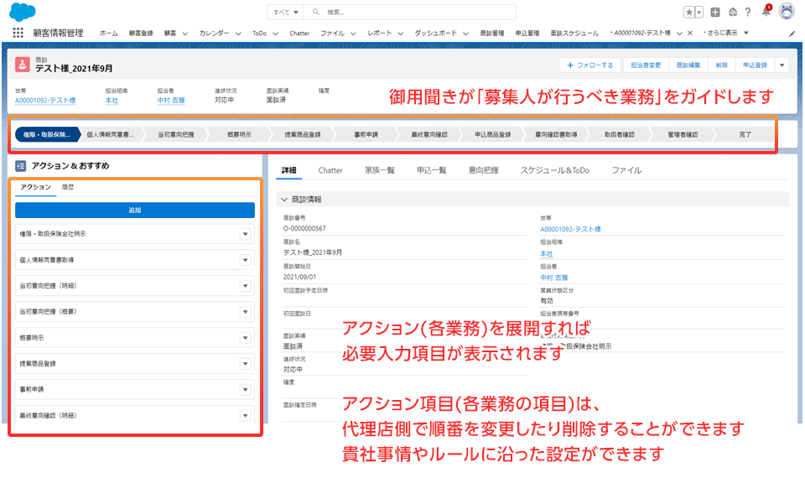
Task: View notifications via the bell icon
Action: coord(766,12)
